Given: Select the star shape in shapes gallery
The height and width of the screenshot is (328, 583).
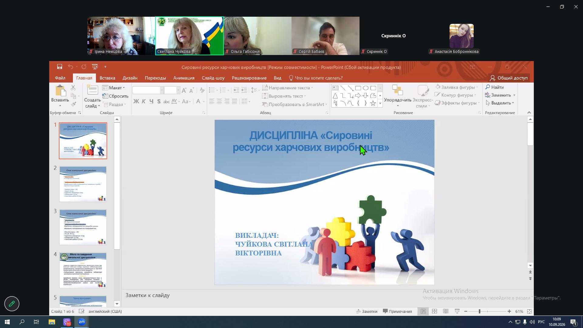Looking at the screenshot, I should click(x=373, y=103).
